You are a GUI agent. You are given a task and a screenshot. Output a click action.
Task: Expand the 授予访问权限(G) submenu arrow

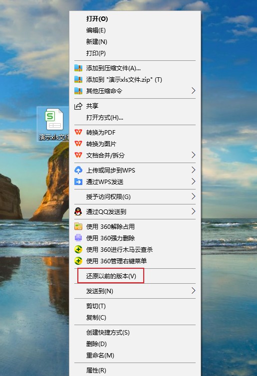(194, 196)
